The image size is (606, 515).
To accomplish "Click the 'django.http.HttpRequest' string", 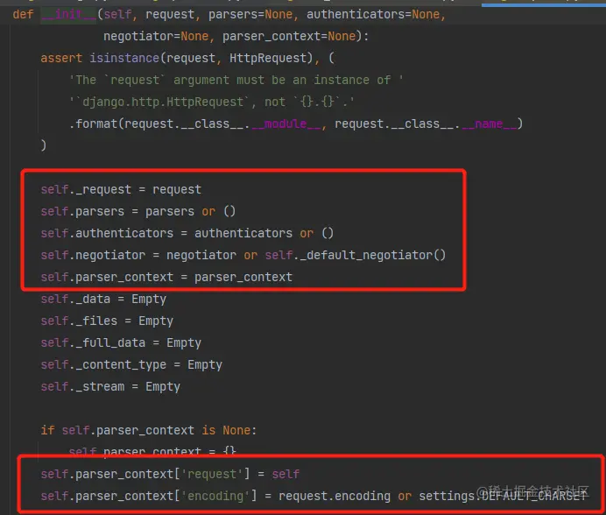I will click(163, 102).
